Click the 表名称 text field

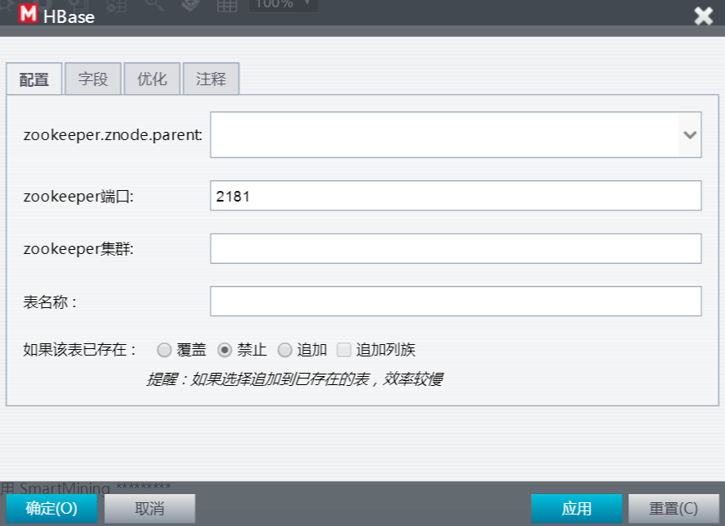(455, 302)
